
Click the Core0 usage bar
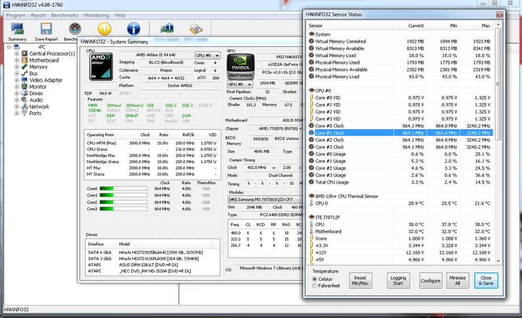(x=124, y=189)
